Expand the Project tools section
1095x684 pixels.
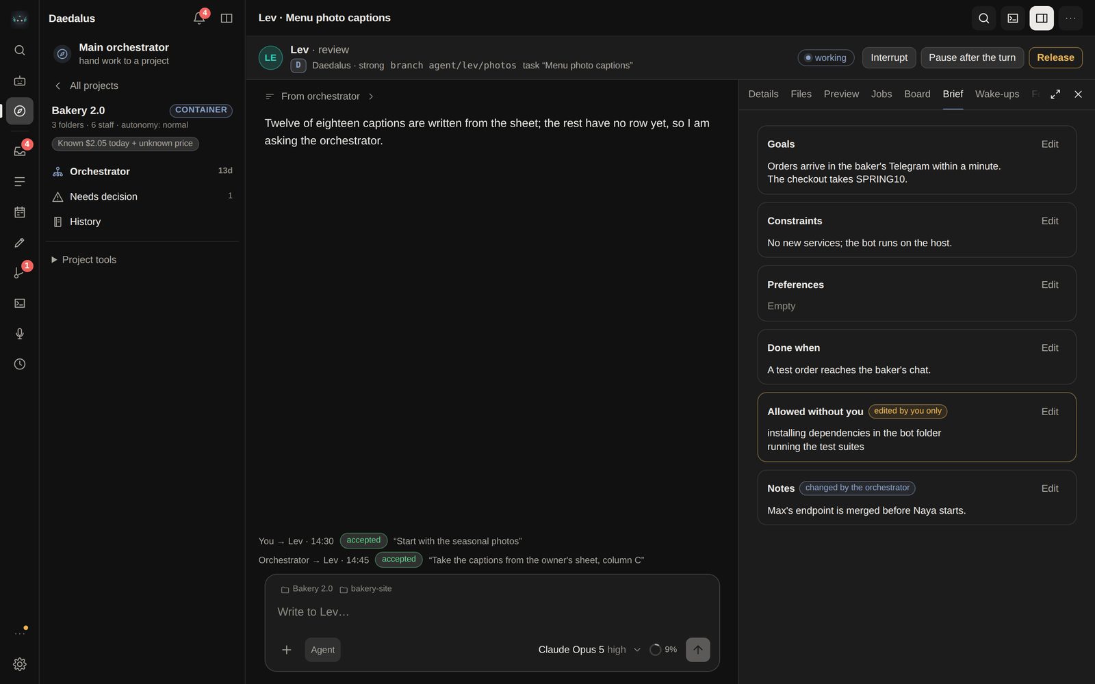tap(83, 260)
